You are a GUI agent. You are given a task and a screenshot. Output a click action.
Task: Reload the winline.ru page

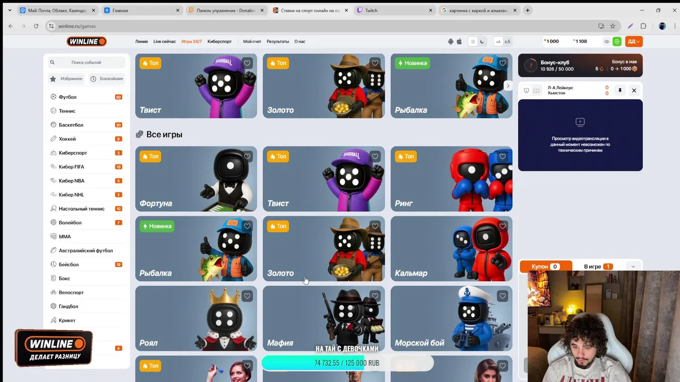36,26
